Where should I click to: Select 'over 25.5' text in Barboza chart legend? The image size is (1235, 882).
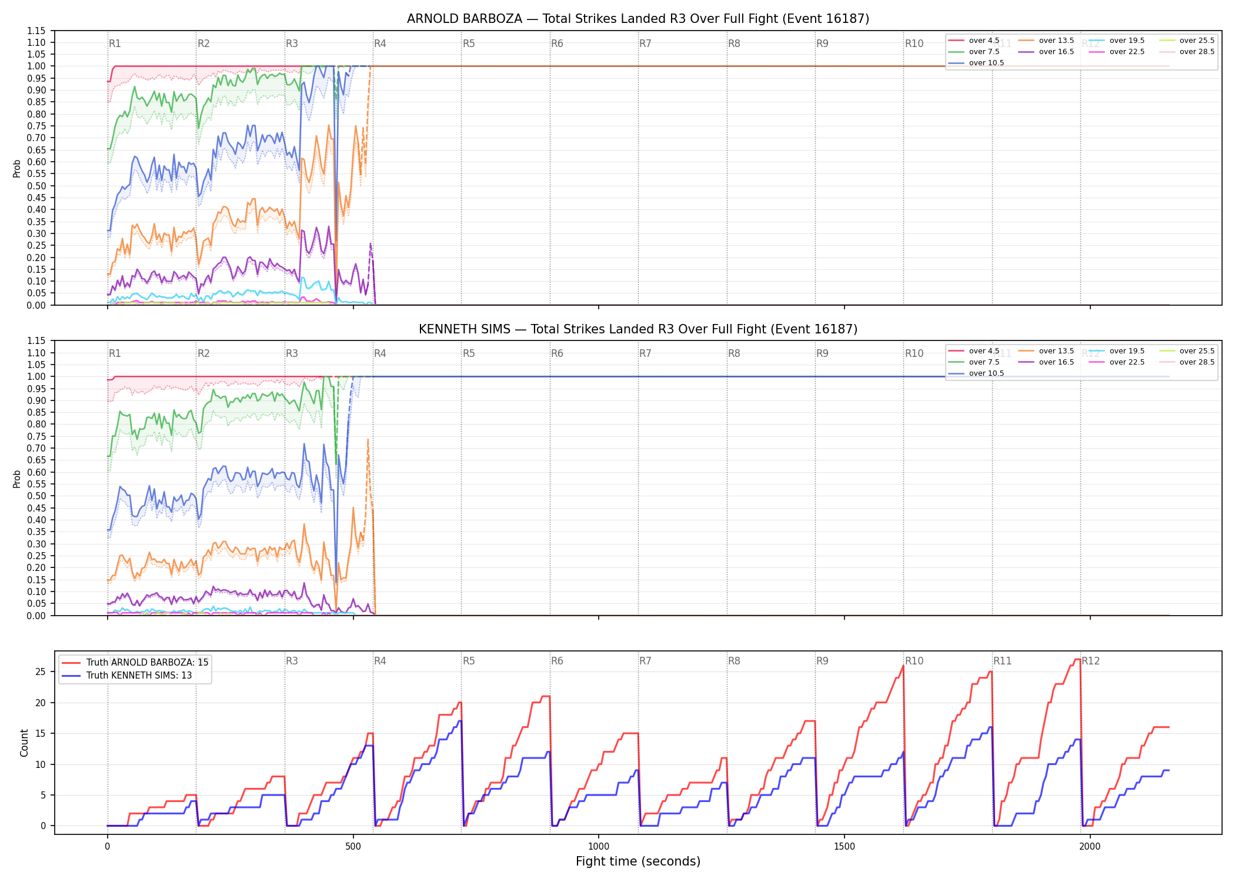point(1197,41)
